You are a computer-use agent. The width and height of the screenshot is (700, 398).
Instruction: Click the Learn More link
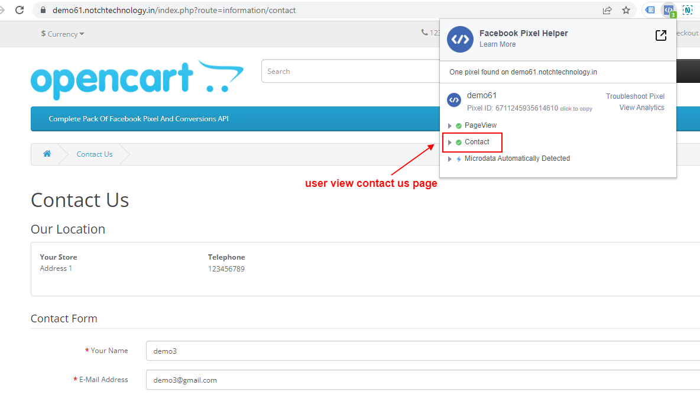[x=497, y=44]
